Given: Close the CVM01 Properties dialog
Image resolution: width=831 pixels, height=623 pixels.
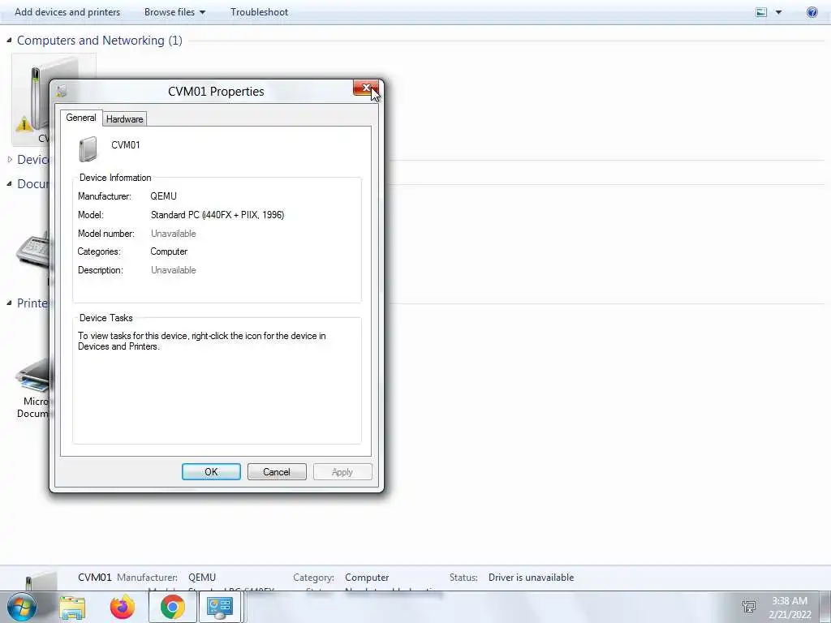Looking at the screenshot, I should point(366,88).
